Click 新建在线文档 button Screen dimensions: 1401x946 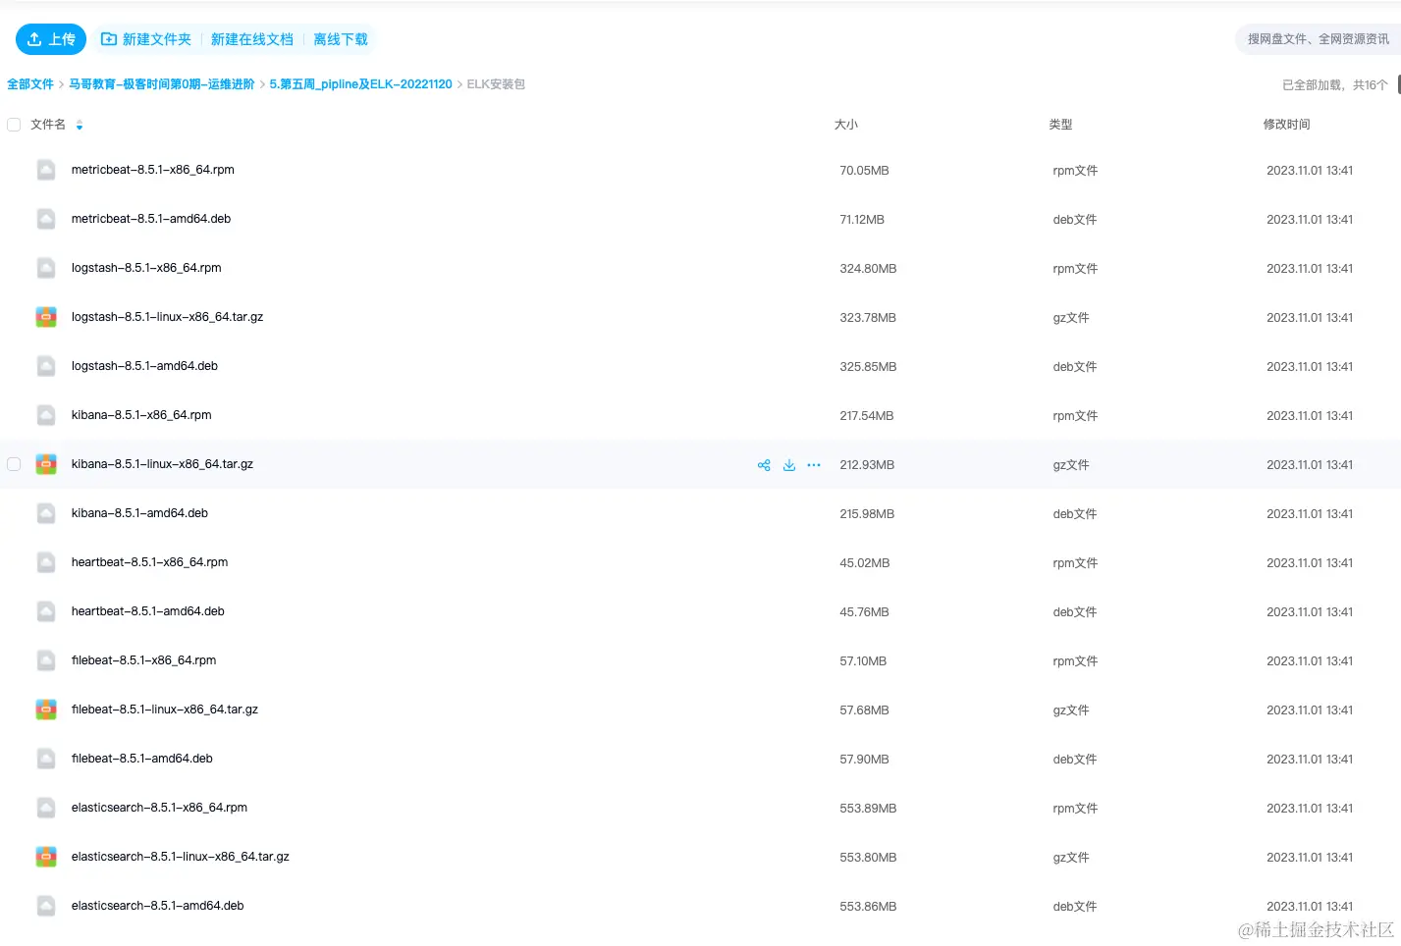coord(252,39)
